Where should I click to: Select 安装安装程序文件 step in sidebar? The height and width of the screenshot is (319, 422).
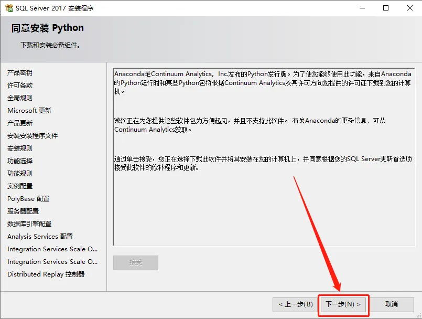pyautogui.click(x=33, y=136)
